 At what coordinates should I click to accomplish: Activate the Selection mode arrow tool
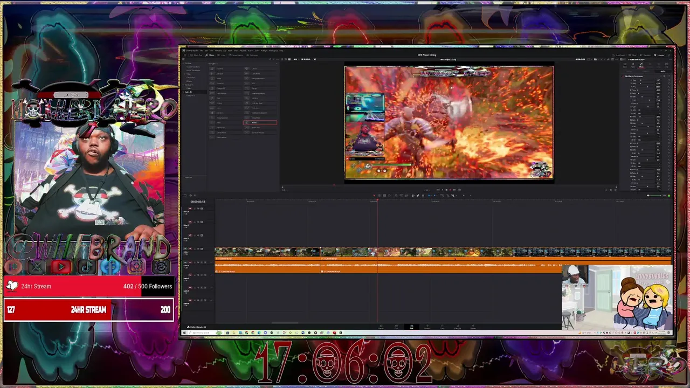374,195
